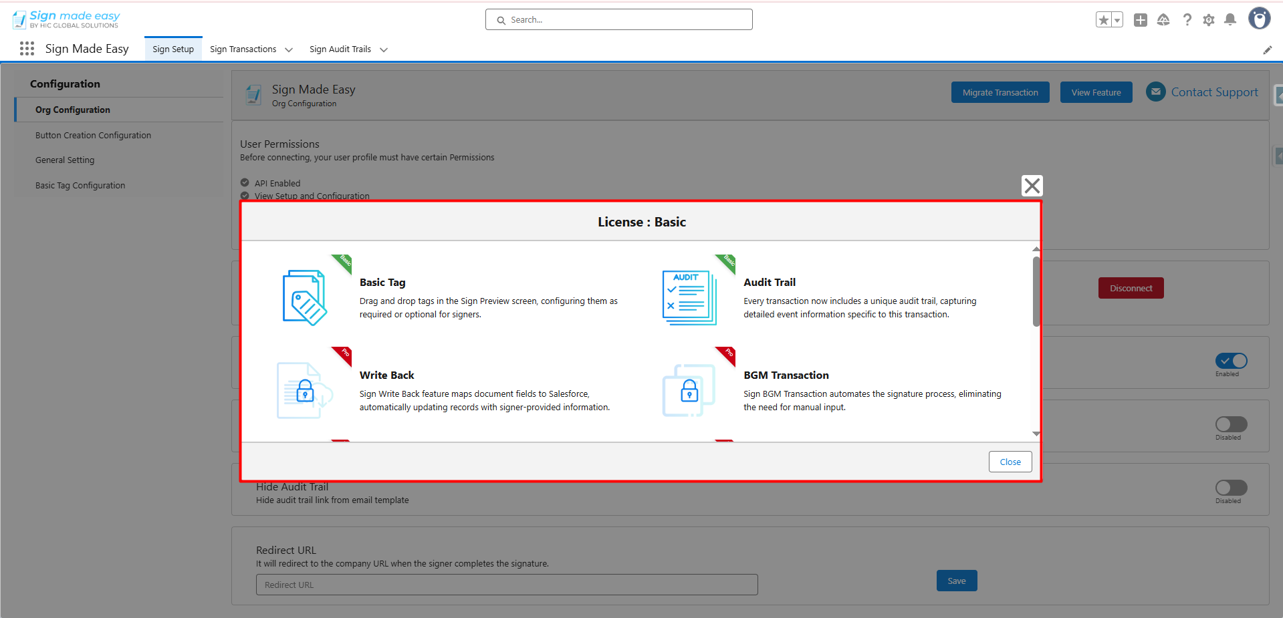
Task: Open the user profile avatar
Action: 1260,19
